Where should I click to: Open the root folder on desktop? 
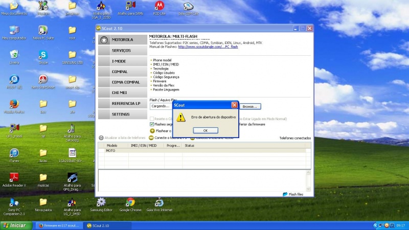pos(72,33)
